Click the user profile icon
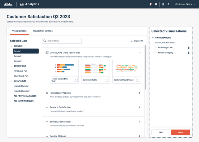Screen dimensions: 199x142 tap(168, 4)
